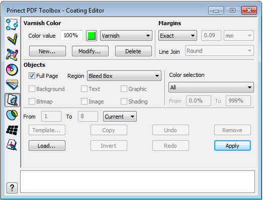The height and width of the screenshot is (200, 263).
Task: Select the Coating Editor sidebar icon
Action: (x=12, y=100)
